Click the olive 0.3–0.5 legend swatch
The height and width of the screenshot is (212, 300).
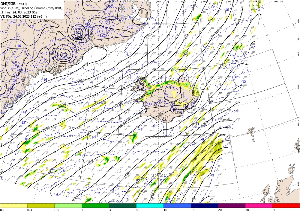point(41,205)
